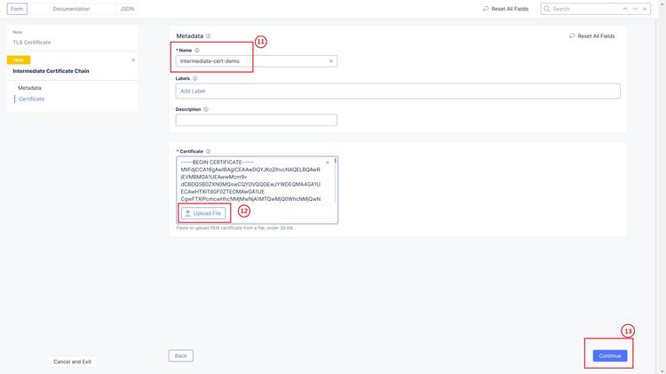
Task: Show info icon beside Name label
Action: (x=196, y=50)
